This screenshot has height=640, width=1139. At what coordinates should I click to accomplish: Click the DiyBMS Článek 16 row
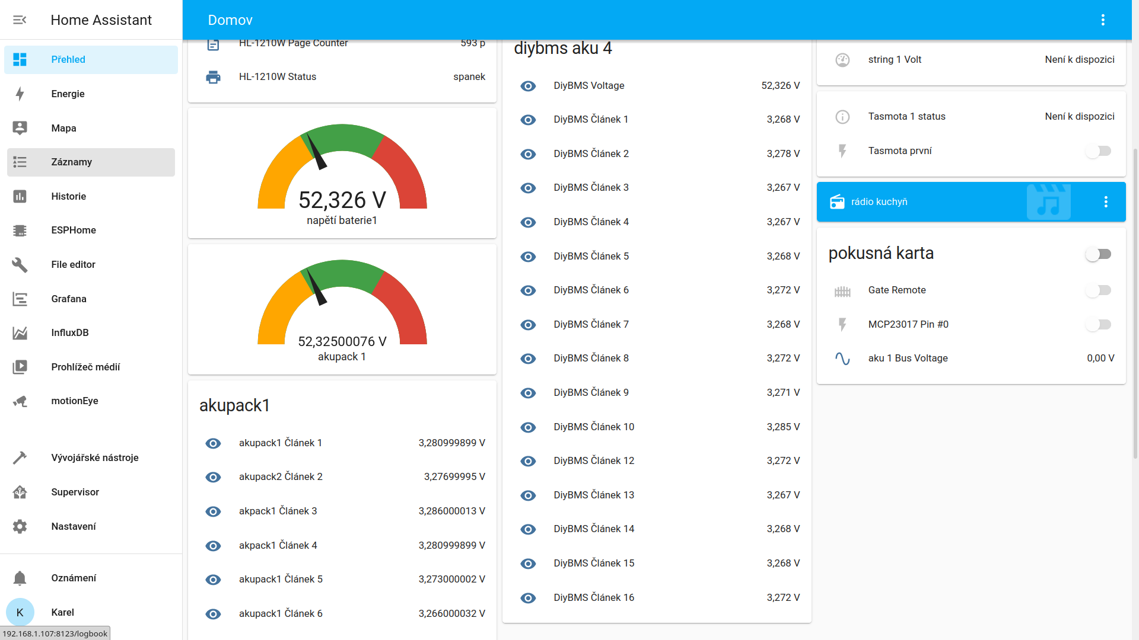tap(657, 598)
